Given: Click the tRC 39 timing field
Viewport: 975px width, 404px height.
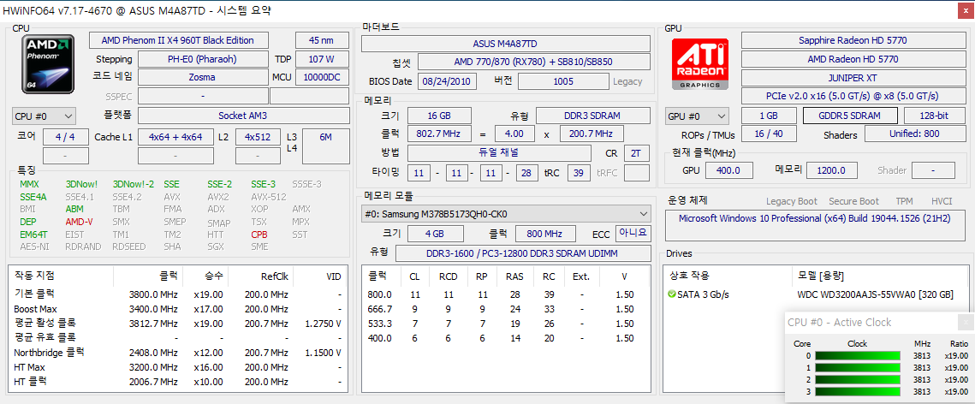Looking at the screenshot, I should tap(580, 172).
